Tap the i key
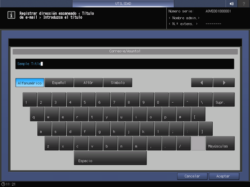The width and height of the screenshot is (250, 187). [140, 114]
